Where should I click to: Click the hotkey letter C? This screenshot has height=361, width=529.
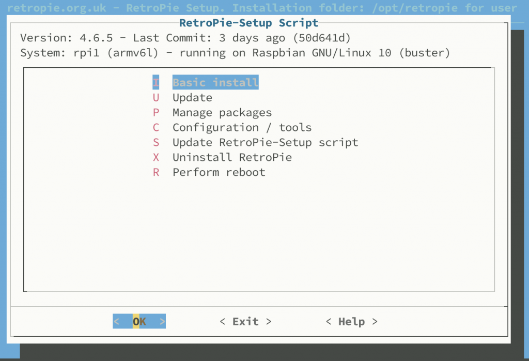(155, 127)
